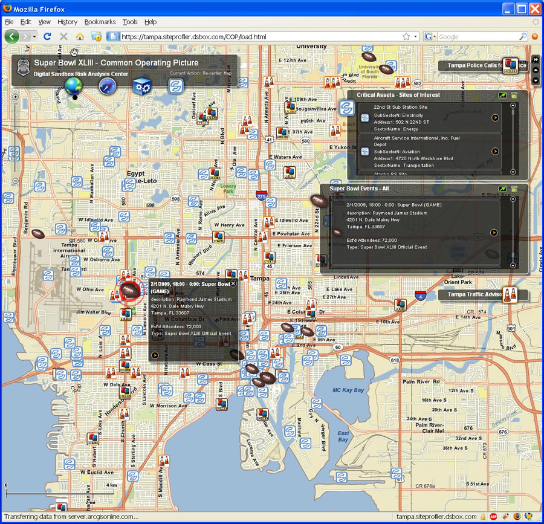Click the large S icon left of Critical Assets list
544x524 pixels.
click(346, 108)
